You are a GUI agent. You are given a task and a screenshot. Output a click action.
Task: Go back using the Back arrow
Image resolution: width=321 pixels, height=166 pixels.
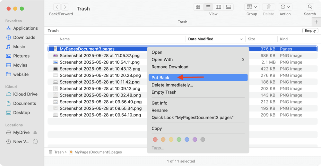tap(57, 7)
